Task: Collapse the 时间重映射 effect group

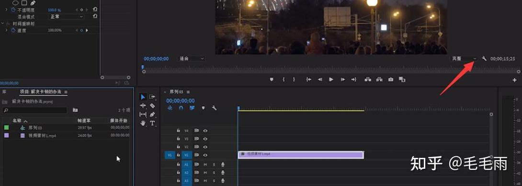Action: (3, 23)
